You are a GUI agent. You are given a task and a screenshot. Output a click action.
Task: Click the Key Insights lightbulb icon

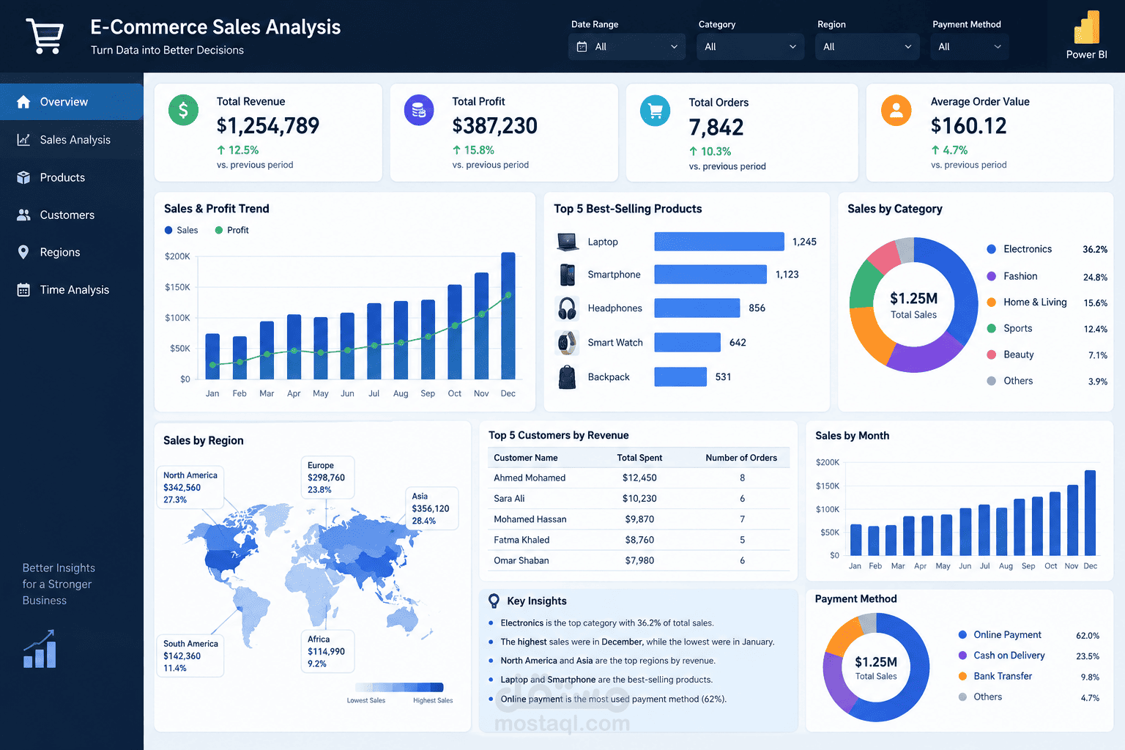coord(494,601)
